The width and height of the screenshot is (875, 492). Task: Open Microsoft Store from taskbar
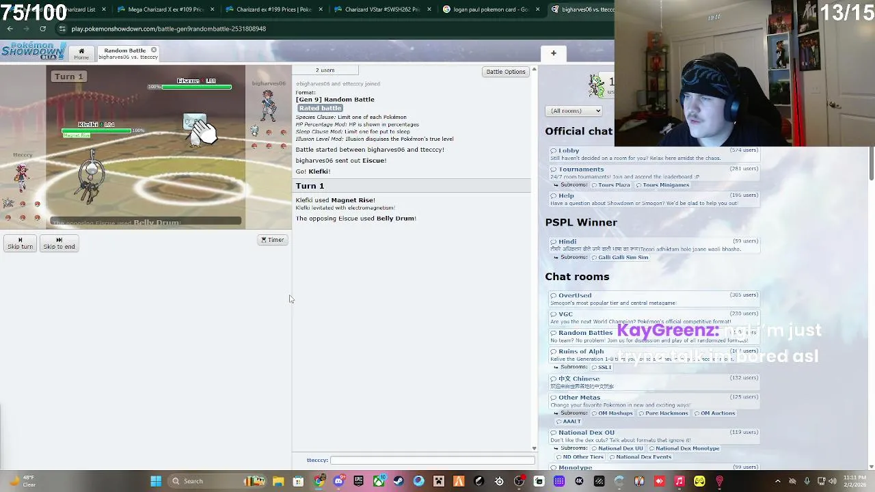298,481
